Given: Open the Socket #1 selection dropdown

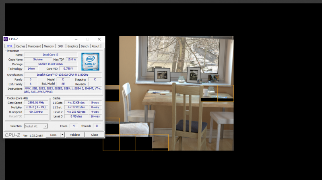Looking at the screenshot, I should [x=35, y=126].
